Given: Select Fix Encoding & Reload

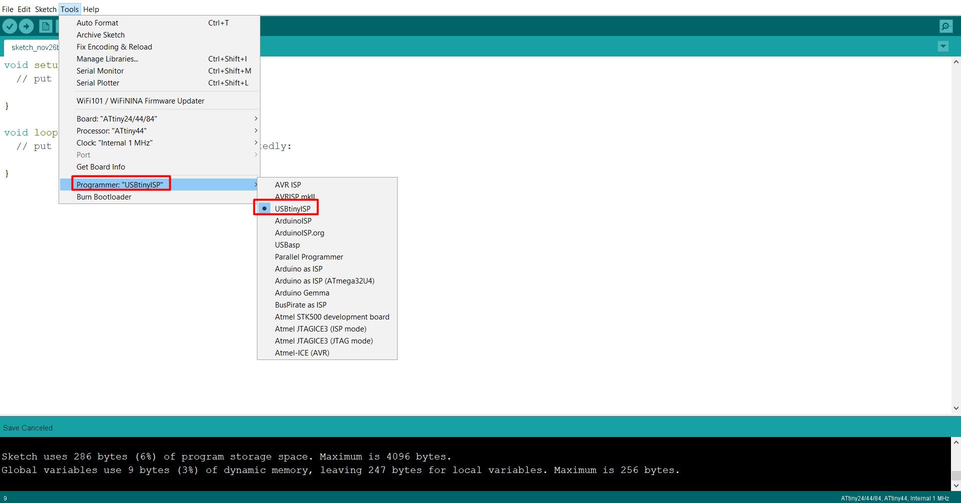Looking at the screenshot, I should 160,47.
